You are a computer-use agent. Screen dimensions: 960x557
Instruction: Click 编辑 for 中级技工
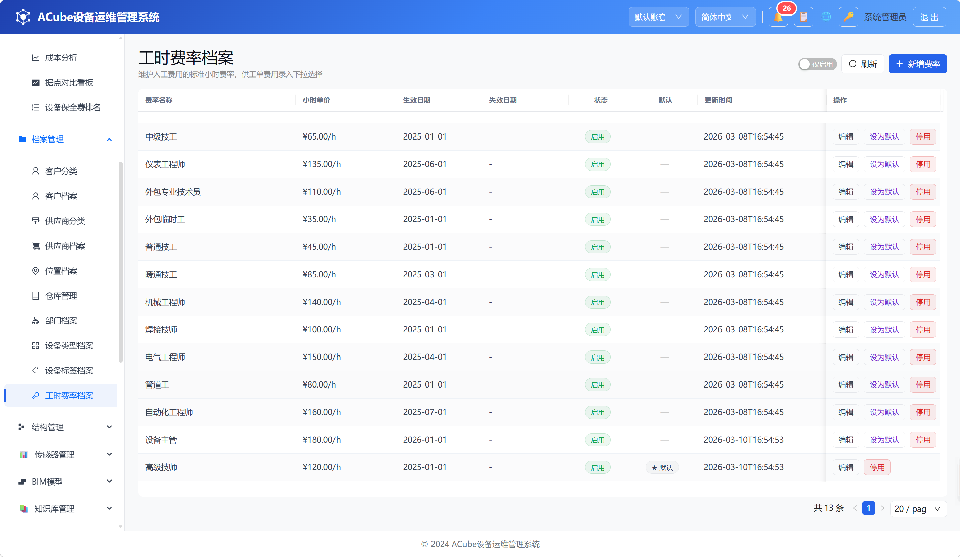point(846,137)
